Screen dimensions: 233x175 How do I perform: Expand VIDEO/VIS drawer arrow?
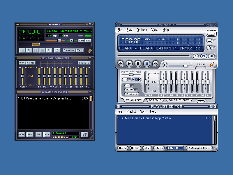[211, 34]
